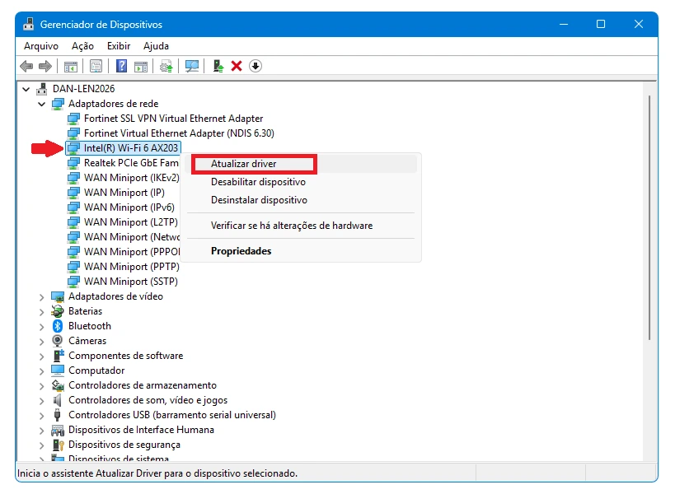Select WAN Miniport (L2TP)
Image resolution: width=675 pixels, height=494 pixels.
coord(131,222)
